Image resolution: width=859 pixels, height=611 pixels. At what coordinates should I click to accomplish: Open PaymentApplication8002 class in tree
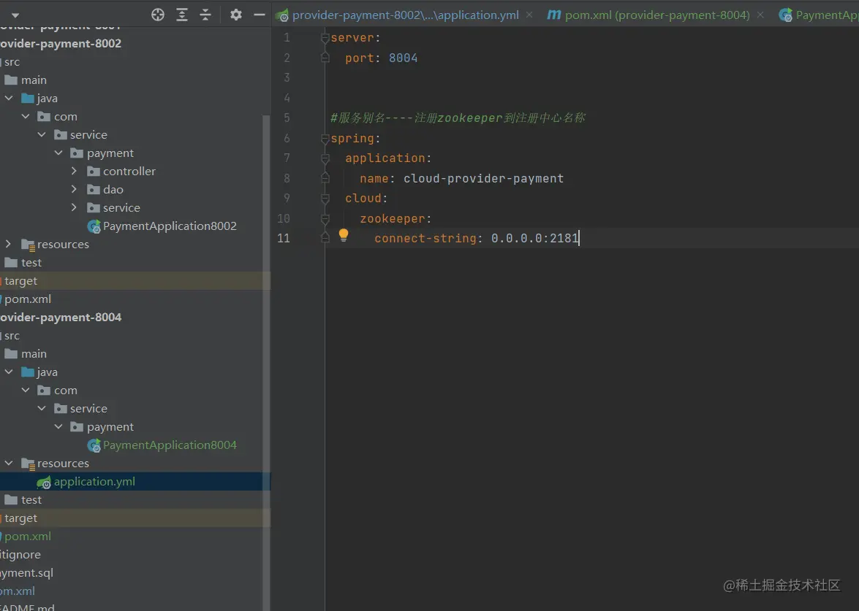pos(169,226)
